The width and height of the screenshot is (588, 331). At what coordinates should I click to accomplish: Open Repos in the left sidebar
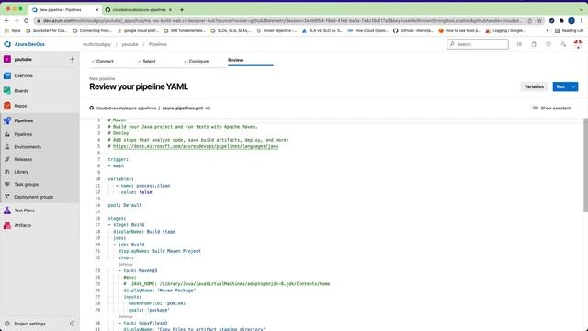(20, 106)
